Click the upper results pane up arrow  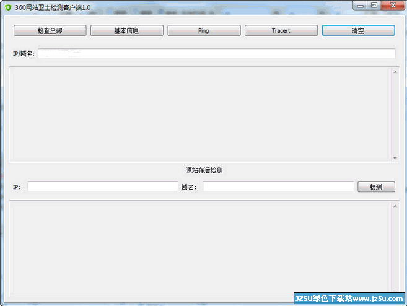395,72
